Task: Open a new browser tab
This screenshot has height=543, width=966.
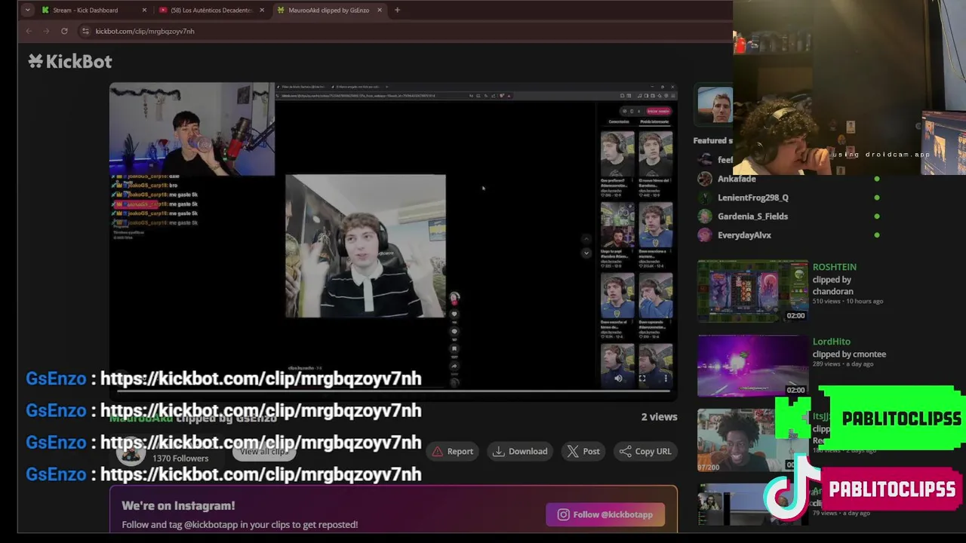Action: [x=397, y=10]
